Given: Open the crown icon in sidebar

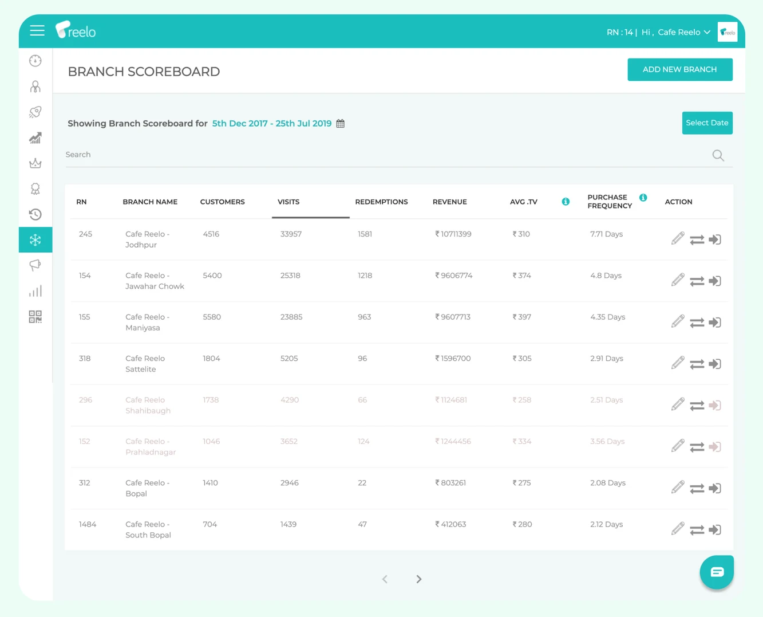Looking at the screenshot, I should (35, 163).
